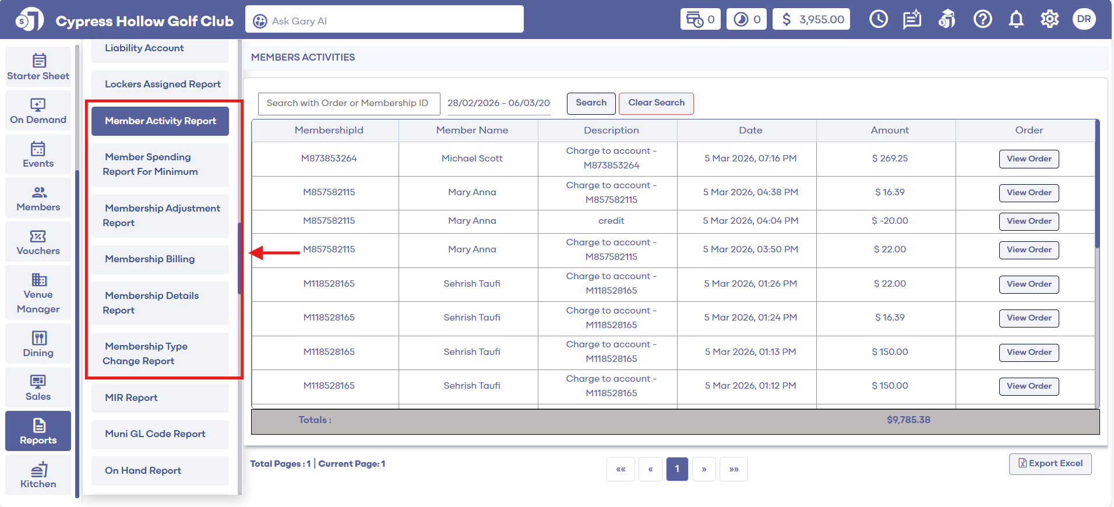
Task: Export the table using Export Excel
Action: pyautogui.click(x=1050, y=464)
